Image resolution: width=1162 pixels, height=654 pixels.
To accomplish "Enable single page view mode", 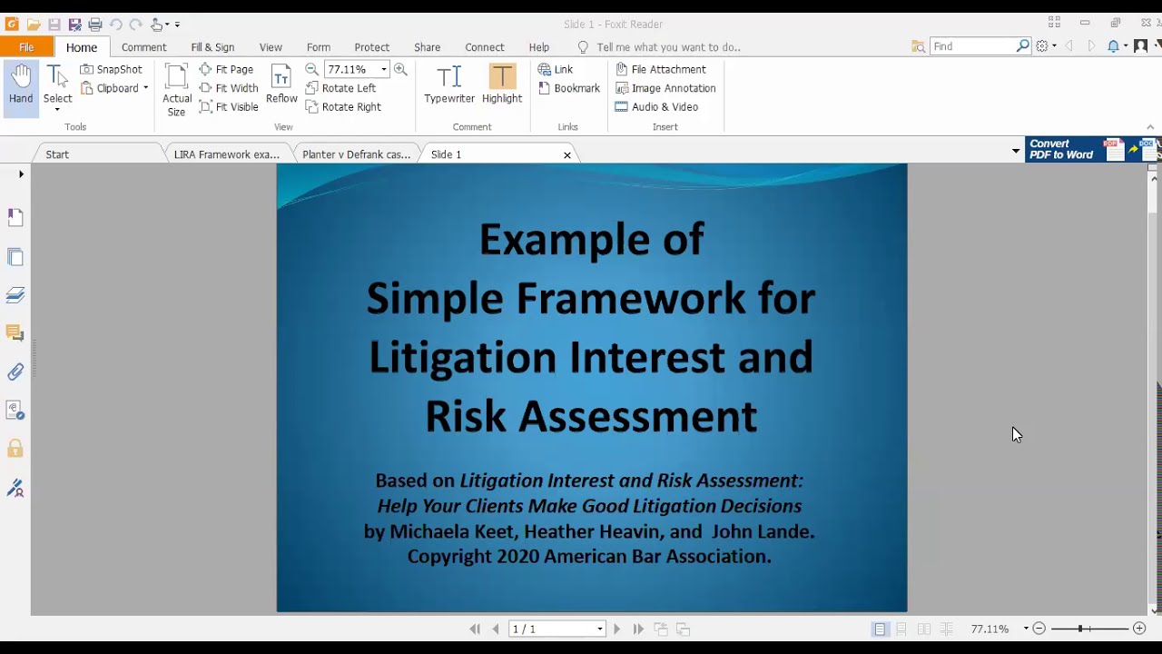I will point(880,629).
